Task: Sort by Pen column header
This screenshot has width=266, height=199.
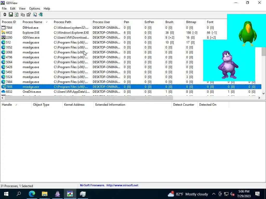Action: click(x=132, y=22)
